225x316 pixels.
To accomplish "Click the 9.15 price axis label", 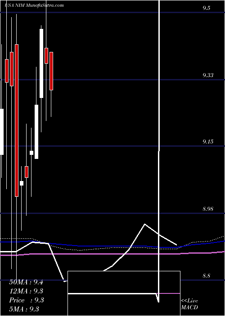I will [208, 142].
